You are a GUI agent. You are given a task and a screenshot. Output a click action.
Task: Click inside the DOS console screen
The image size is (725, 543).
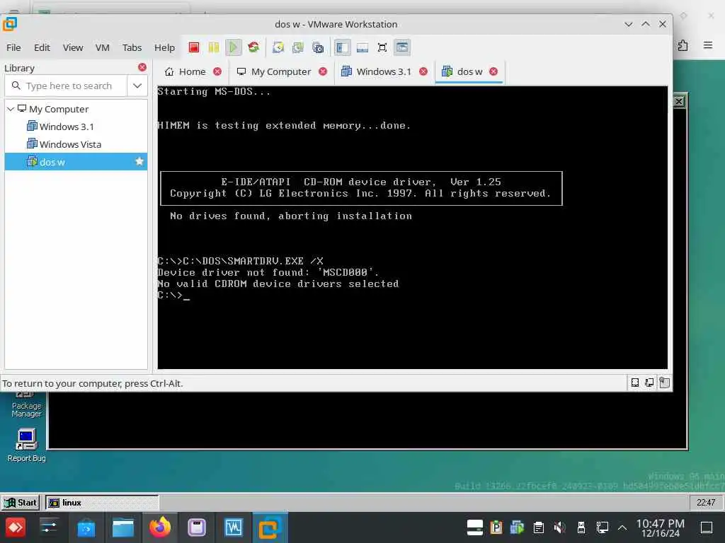[x=413, y=227]
